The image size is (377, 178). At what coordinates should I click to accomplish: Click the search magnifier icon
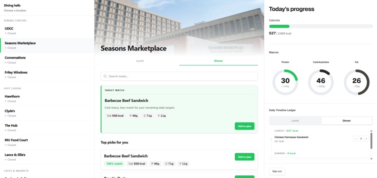[105, 76]
